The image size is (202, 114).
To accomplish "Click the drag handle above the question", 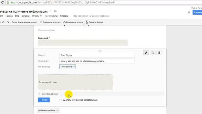I will coord(100,51).
